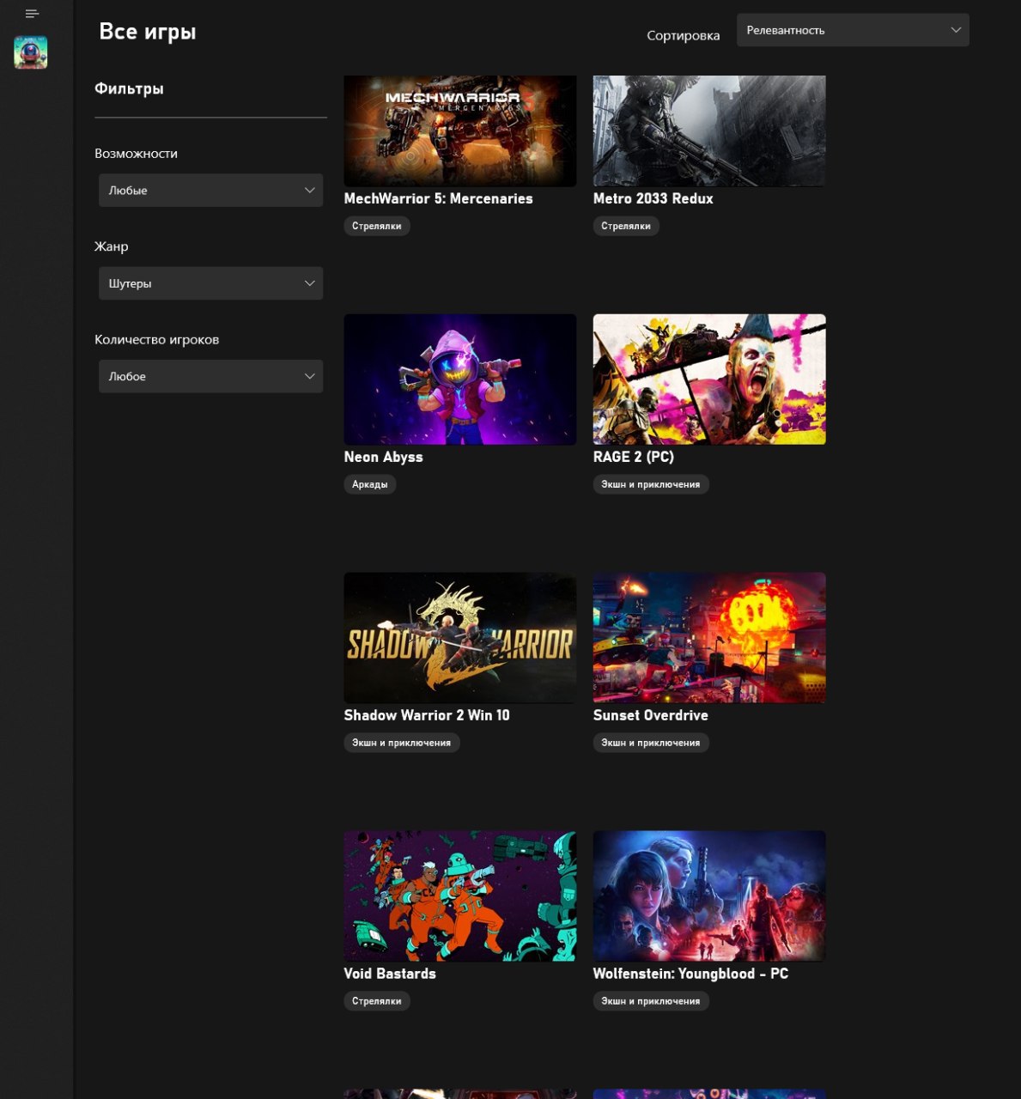The width and height of the screenshot is (1021, 1099).
Task: Click the Аркады tag under Neon Abyss
Action: pyautogui.click(x=370, y=484)
